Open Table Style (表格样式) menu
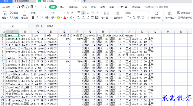 (184, 13)
